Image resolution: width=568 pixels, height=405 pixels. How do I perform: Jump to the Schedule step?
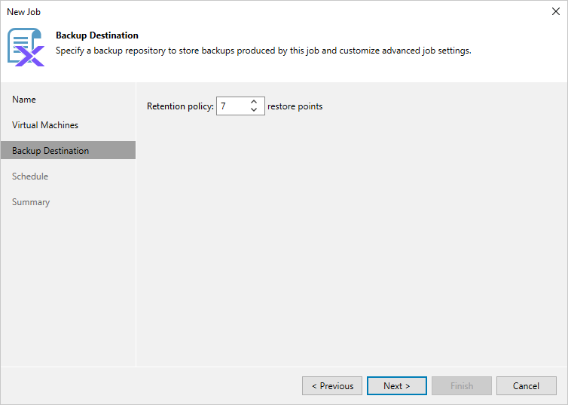click(x=30, y=176)
